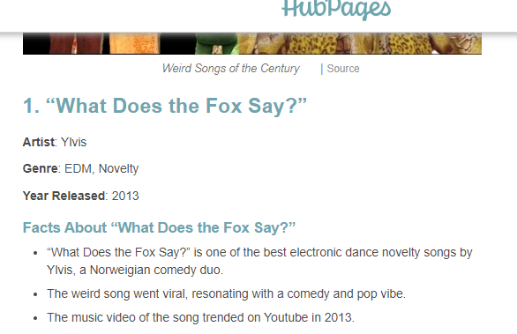The width and height of the screenshot is (517, 334).
Task: Click the "Norweigian comedy duo" line
Action: click(x=135, y=270)
